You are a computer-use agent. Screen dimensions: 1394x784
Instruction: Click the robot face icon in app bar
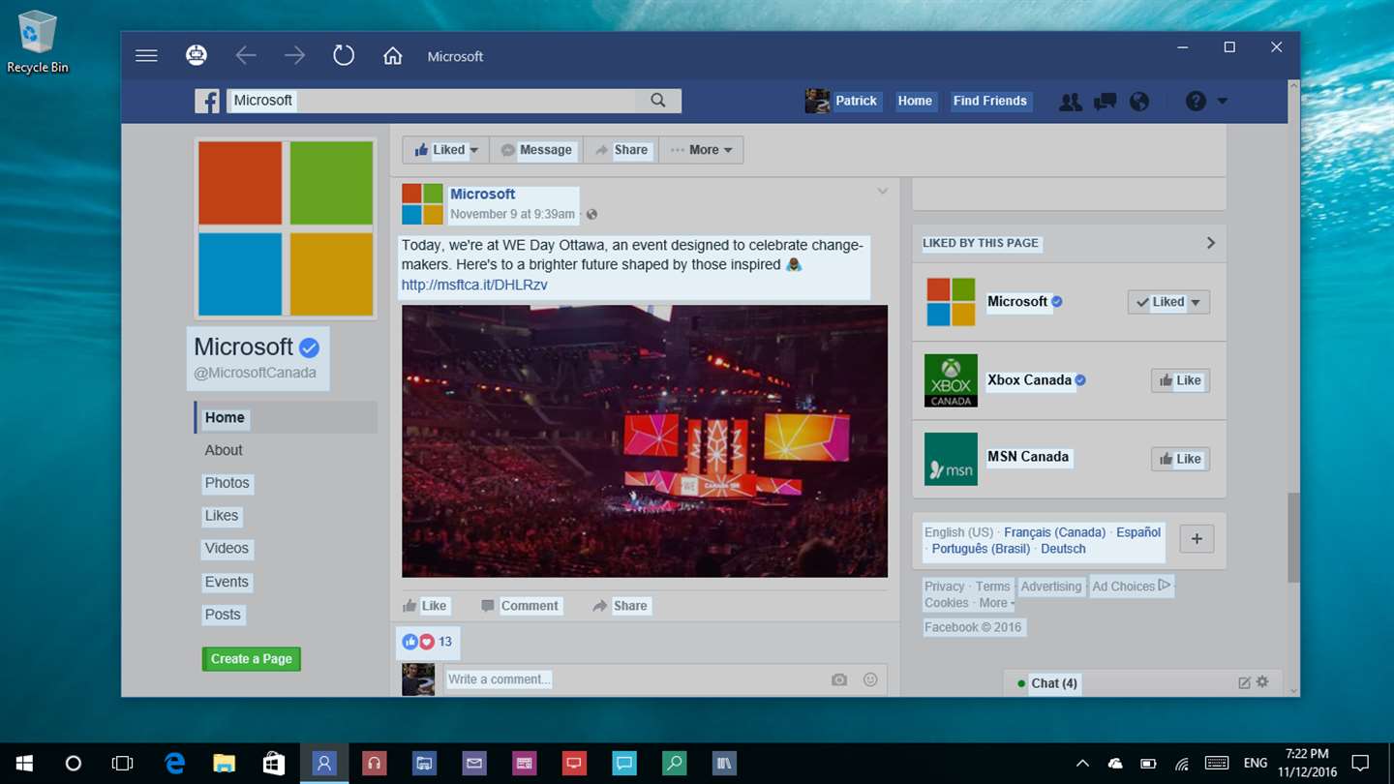(x=197, y=56)
